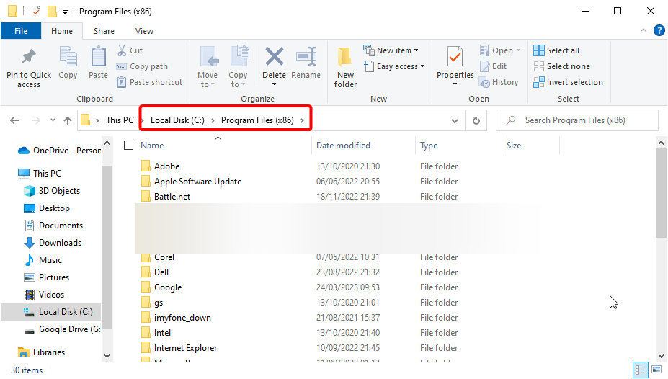This screenshot has height=379, width=668.
Task: Collapse the ribbon with the chevron
Action: [x=643, y=31]
